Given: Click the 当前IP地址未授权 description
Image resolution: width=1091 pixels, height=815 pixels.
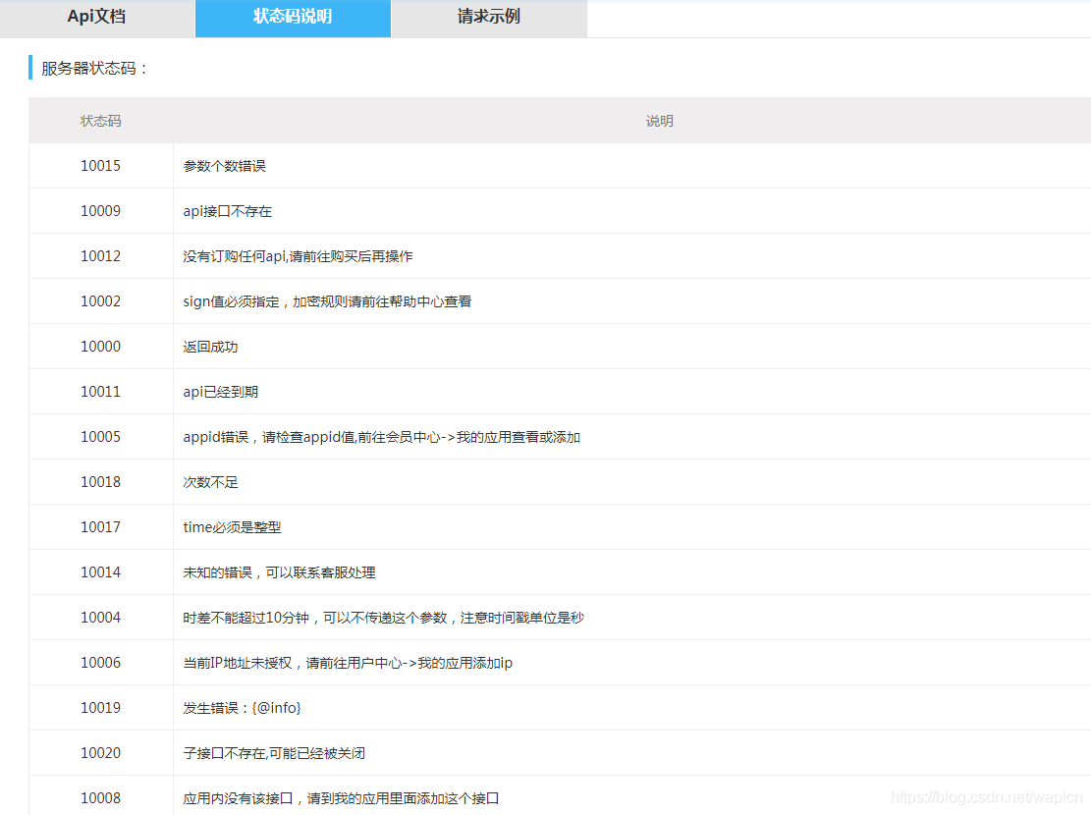Looking at the screenshot, I should point(348,663).
